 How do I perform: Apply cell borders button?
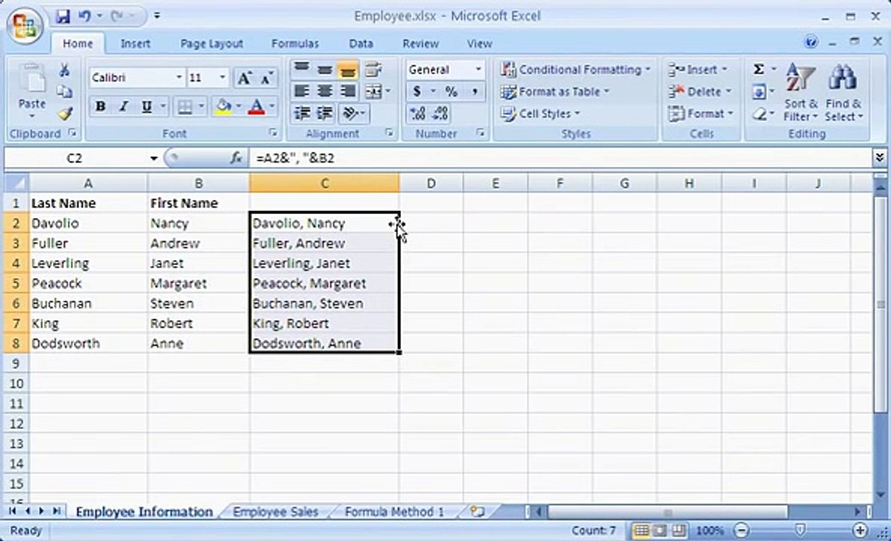tap(185, 106)
